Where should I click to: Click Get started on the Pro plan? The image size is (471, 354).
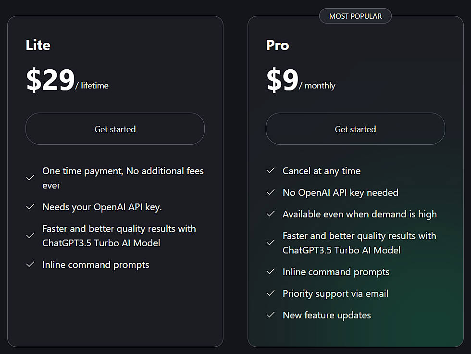coord(355,128)
